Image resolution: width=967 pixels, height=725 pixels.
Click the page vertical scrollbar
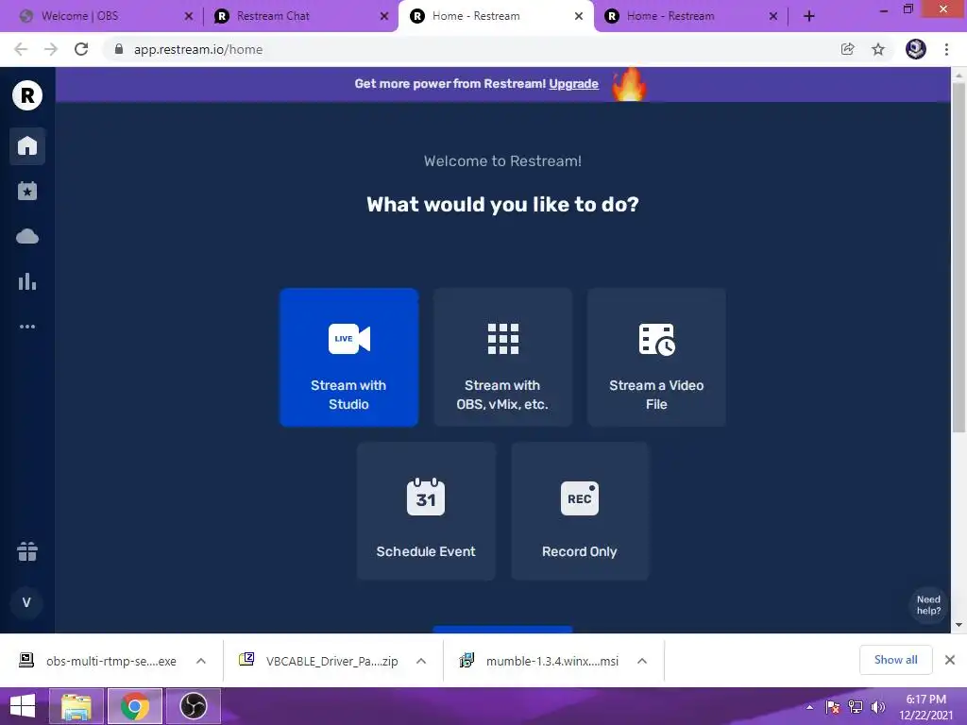click(959, 258)
